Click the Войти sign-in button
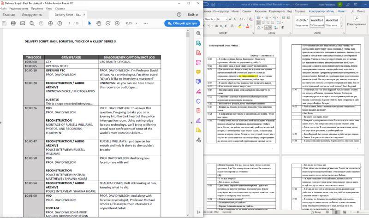369x218 pixels. pyautogui.click(x=192, y=14)
